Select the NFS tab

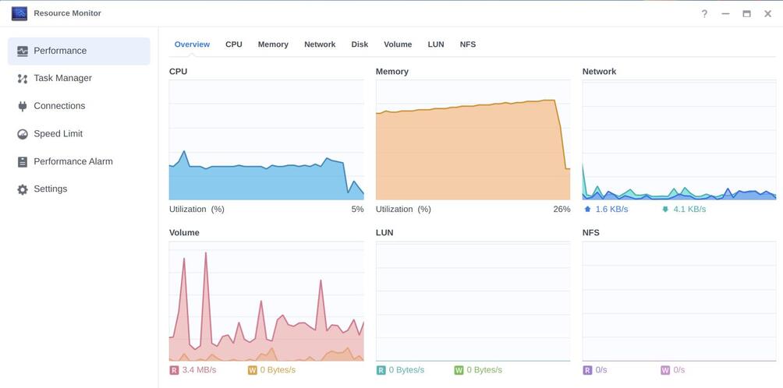click(468, 44)
